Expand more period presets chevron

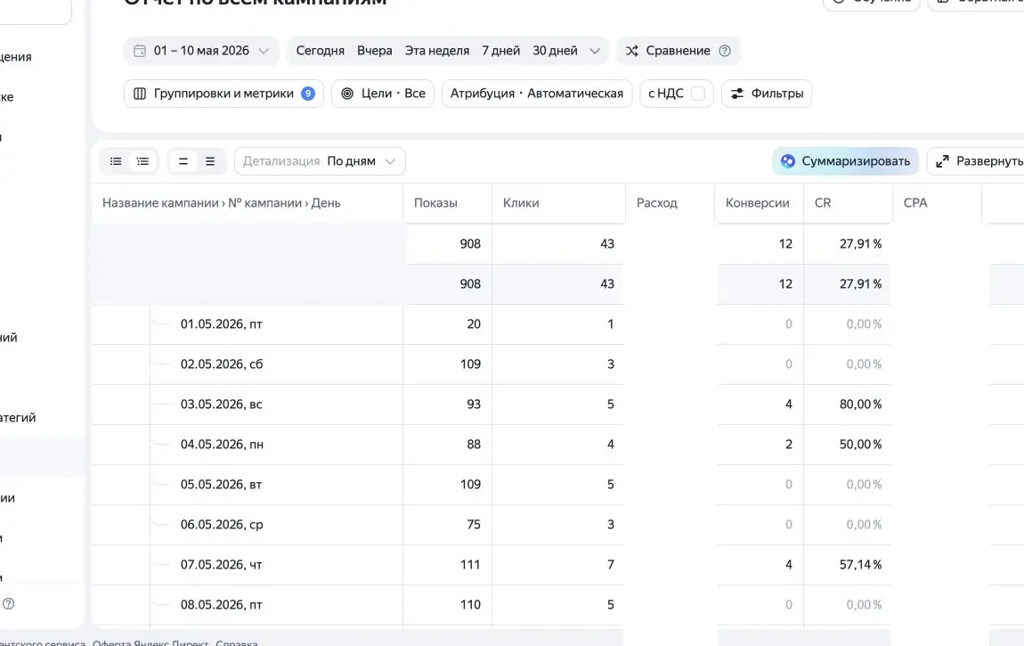pos(594,51)
